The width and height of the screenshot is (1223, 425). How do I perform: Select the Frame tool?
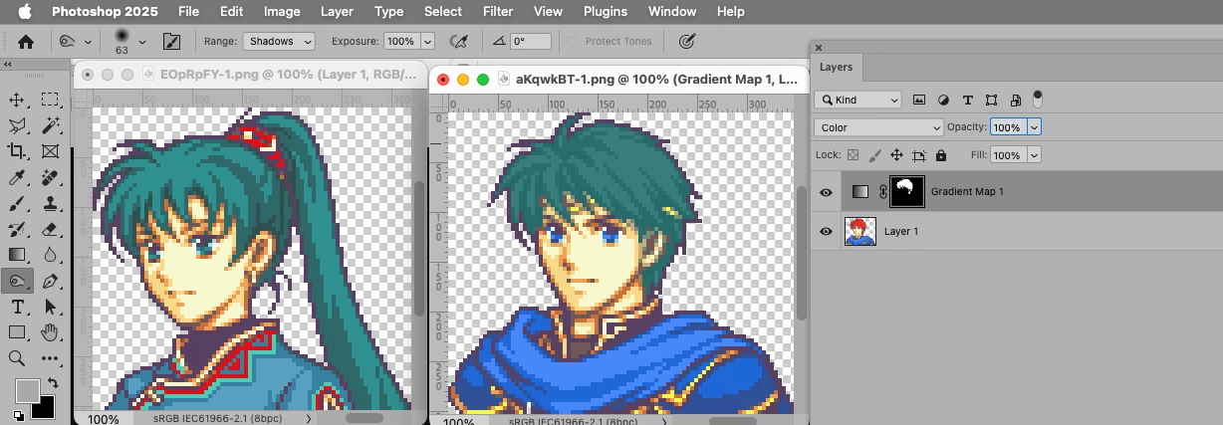pos(50,151)
